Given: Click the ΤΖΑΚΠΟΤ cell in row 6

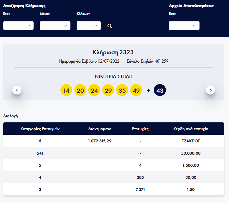Looking at the screenshot, I should (191, 141).
